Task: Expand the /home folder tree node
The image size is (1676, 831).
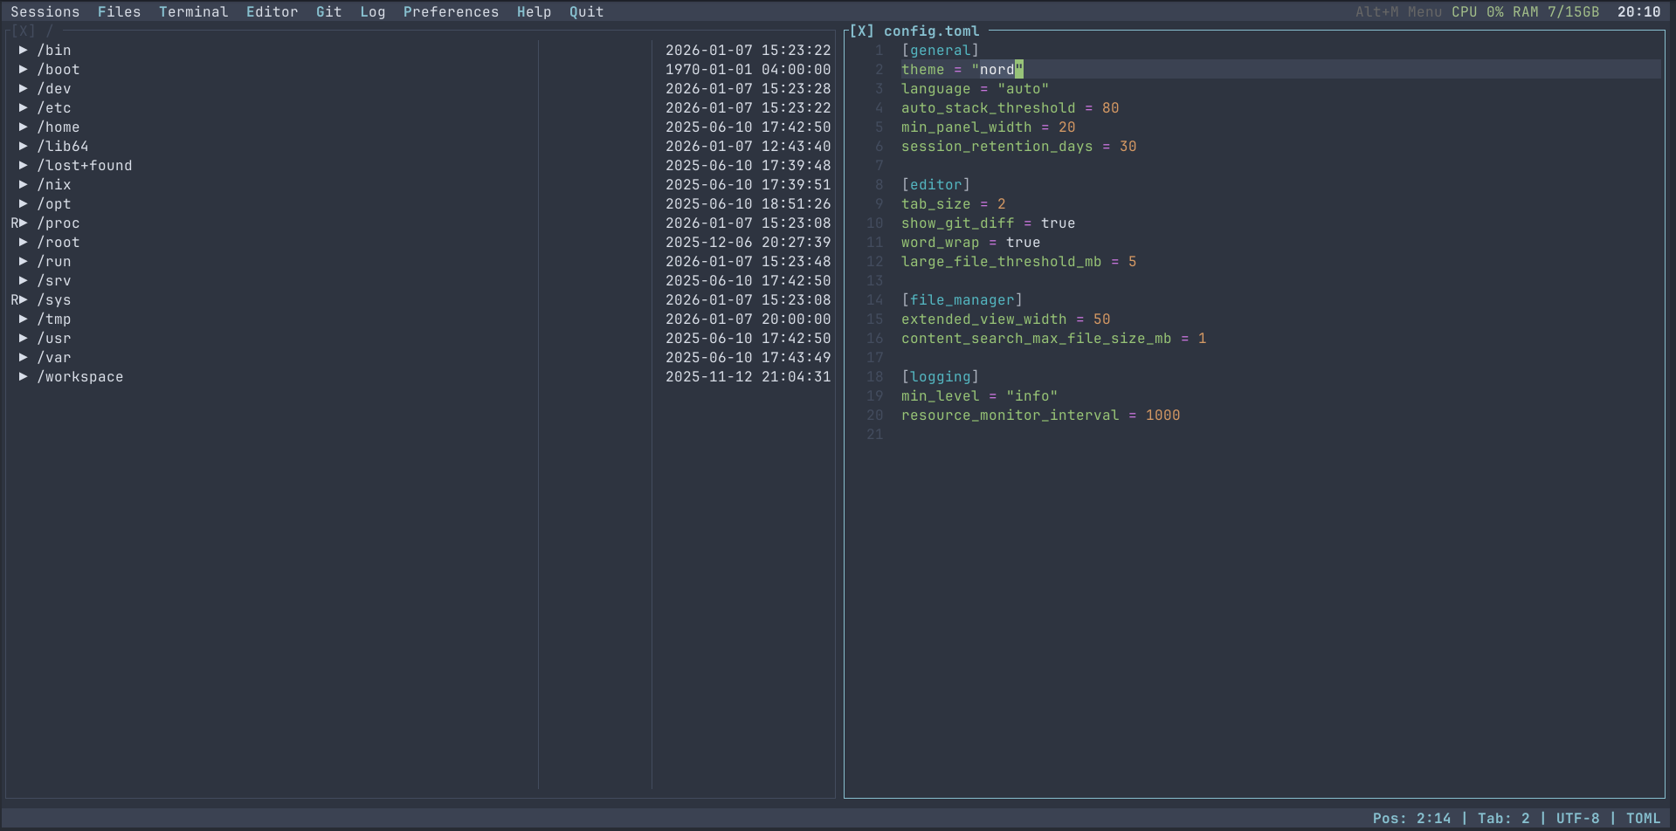Action: tap(24, 127)
